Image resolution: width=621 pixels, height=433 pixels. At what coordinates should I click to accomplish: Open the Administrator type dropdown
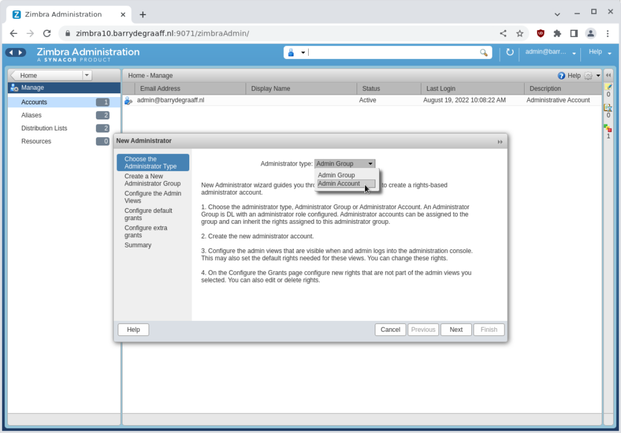pyautogui.click(x=344, y=163)
